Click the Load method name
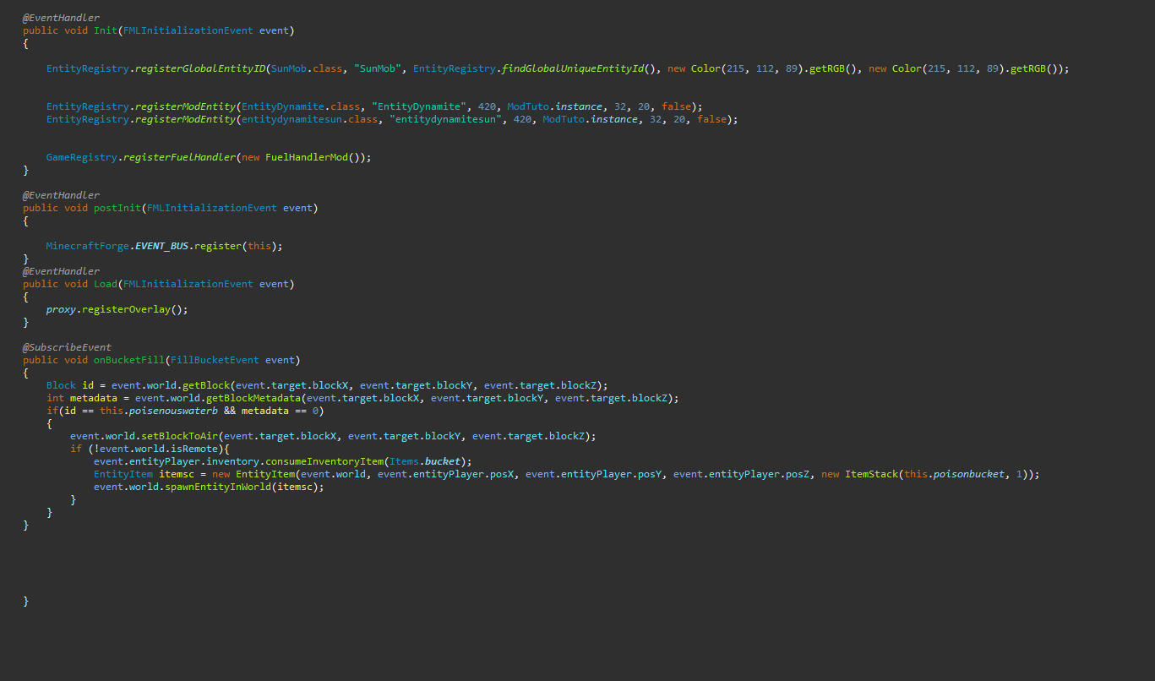1155x681 pixels. [x=106, y=284]
